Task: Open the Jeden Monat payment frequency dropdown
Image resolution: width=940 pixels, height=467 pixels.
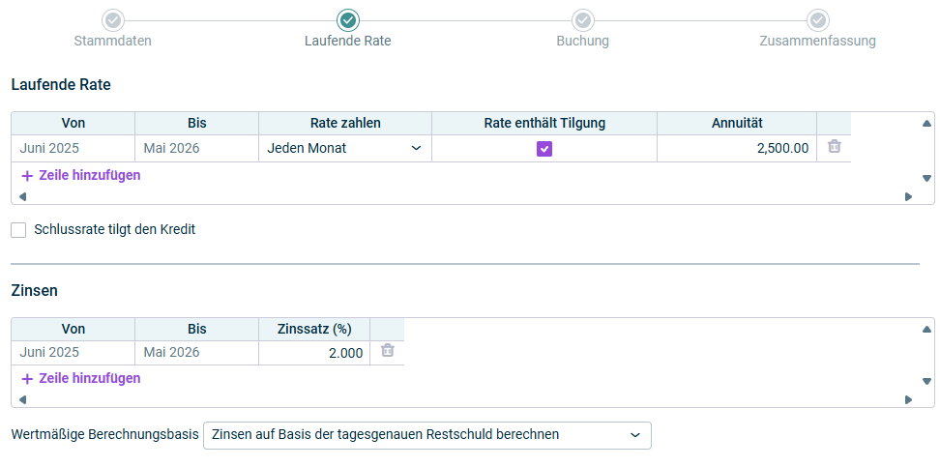Action: (344, 149)
